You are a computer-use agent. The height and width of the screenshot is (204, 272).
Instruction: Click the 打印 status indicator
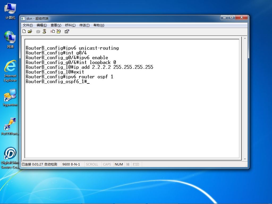click(x=136, y=164)
